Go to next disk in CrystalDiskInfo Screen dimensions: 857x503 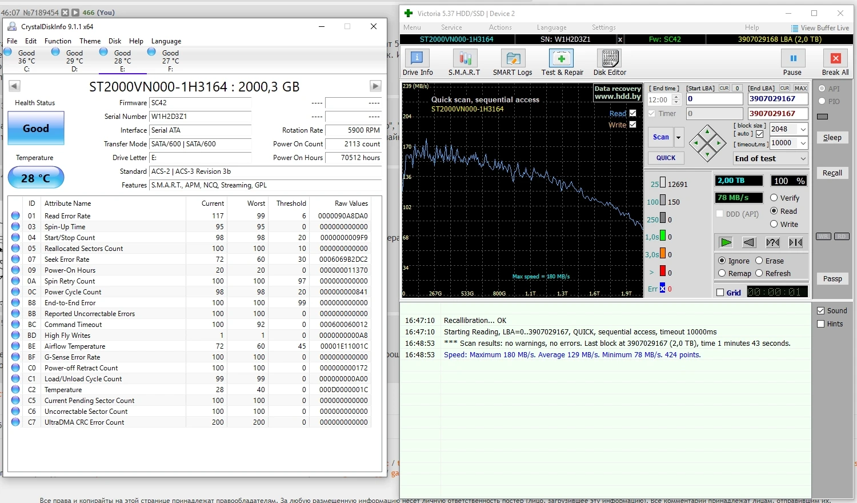point(375,86)
